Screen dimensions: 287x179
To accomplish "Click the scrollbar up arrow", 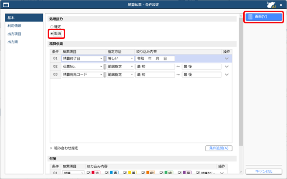I will (241, 16).
